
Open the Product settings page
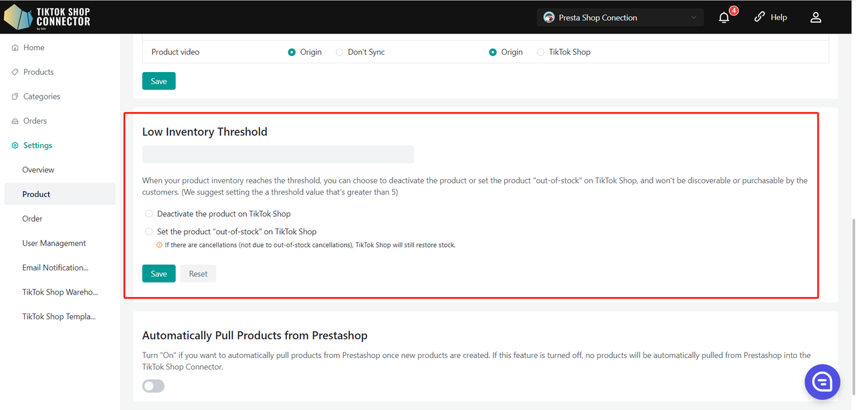tap(59, 194)
